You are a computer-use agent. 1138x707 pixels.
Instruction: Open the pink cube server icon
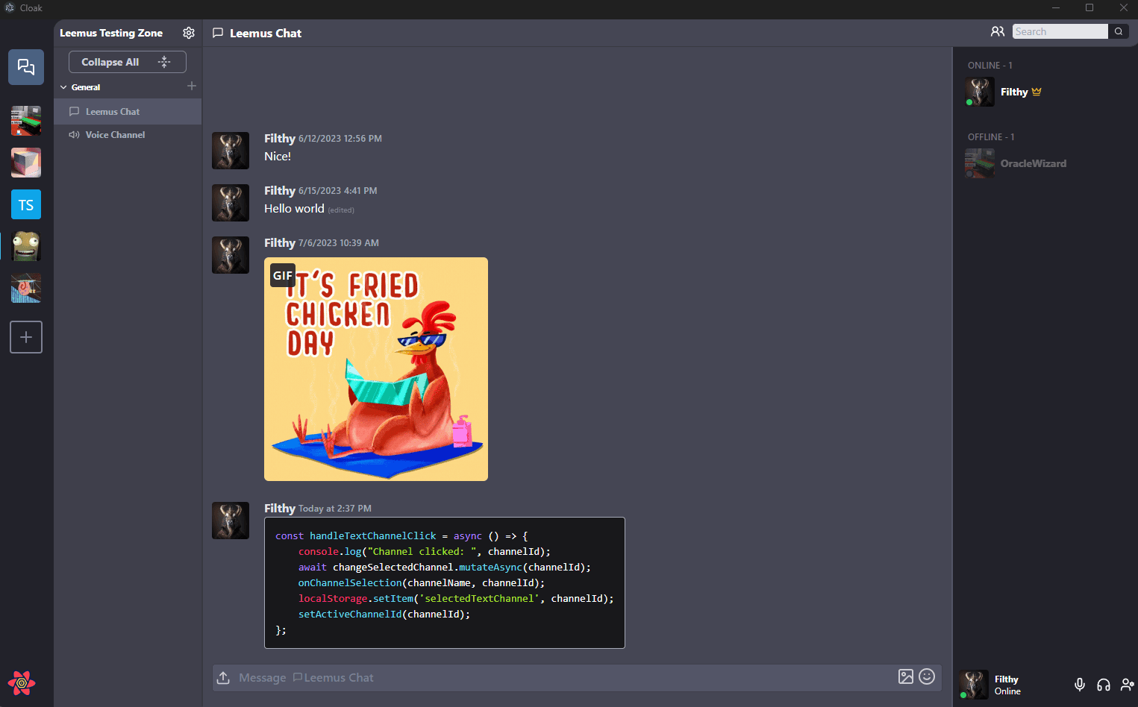point(26,163)
